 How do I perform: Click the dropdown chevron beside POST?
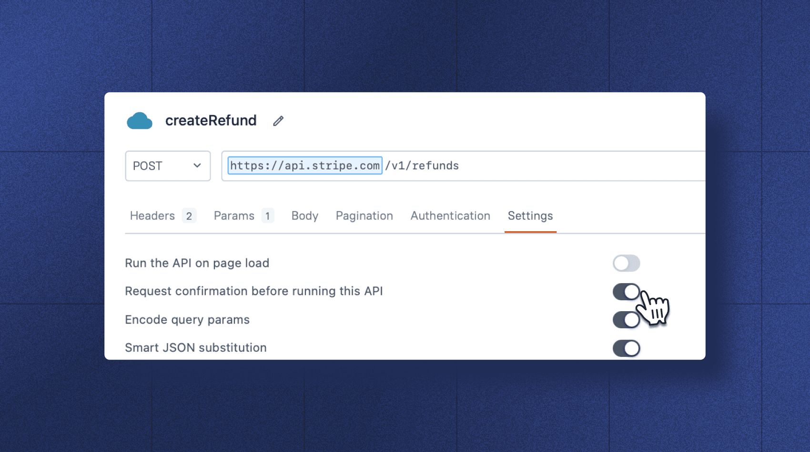(196, 166)
